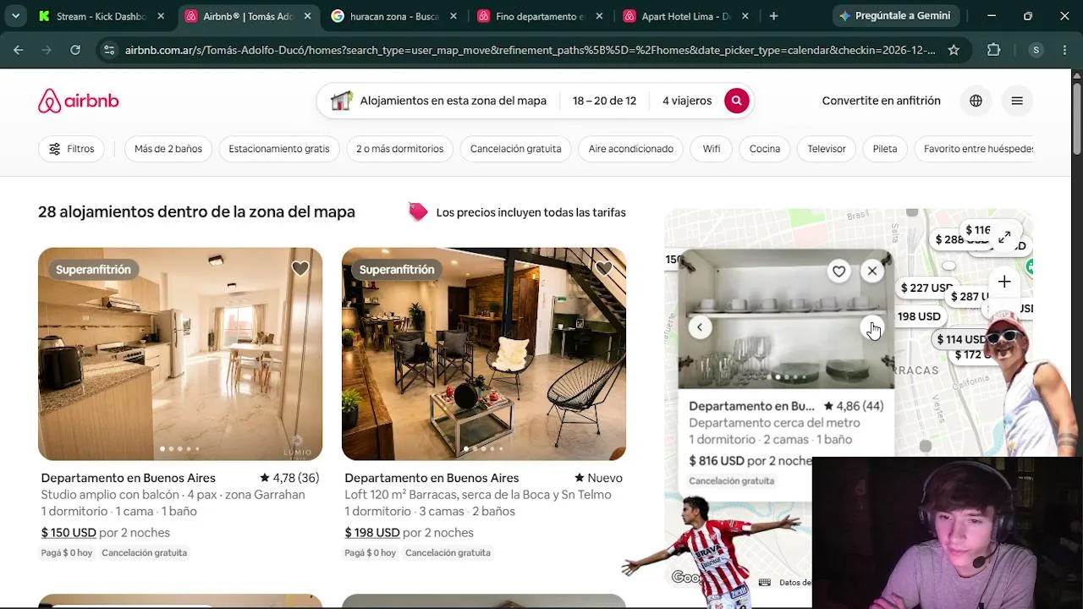Open the 4 viajeros guest selector
This screenshot has width=1083, height=609.
687,101
